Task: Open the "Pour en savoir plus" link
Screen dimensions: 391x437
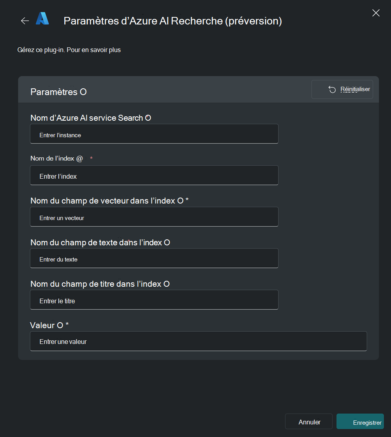Action: pos(94,50)
